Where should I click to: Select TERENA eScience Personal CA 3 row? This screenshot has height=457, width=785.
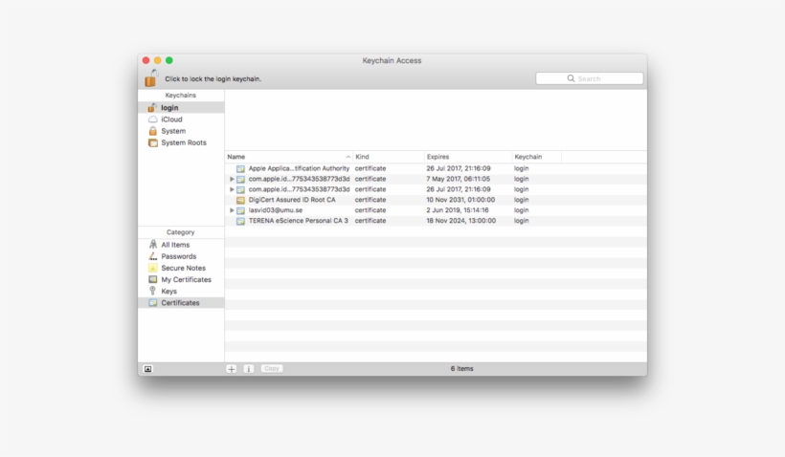click(436, 221)
